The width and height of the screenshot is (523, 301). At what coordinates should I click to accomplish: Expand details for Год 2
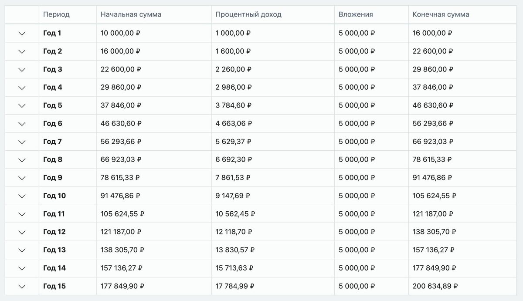[22, 51]
